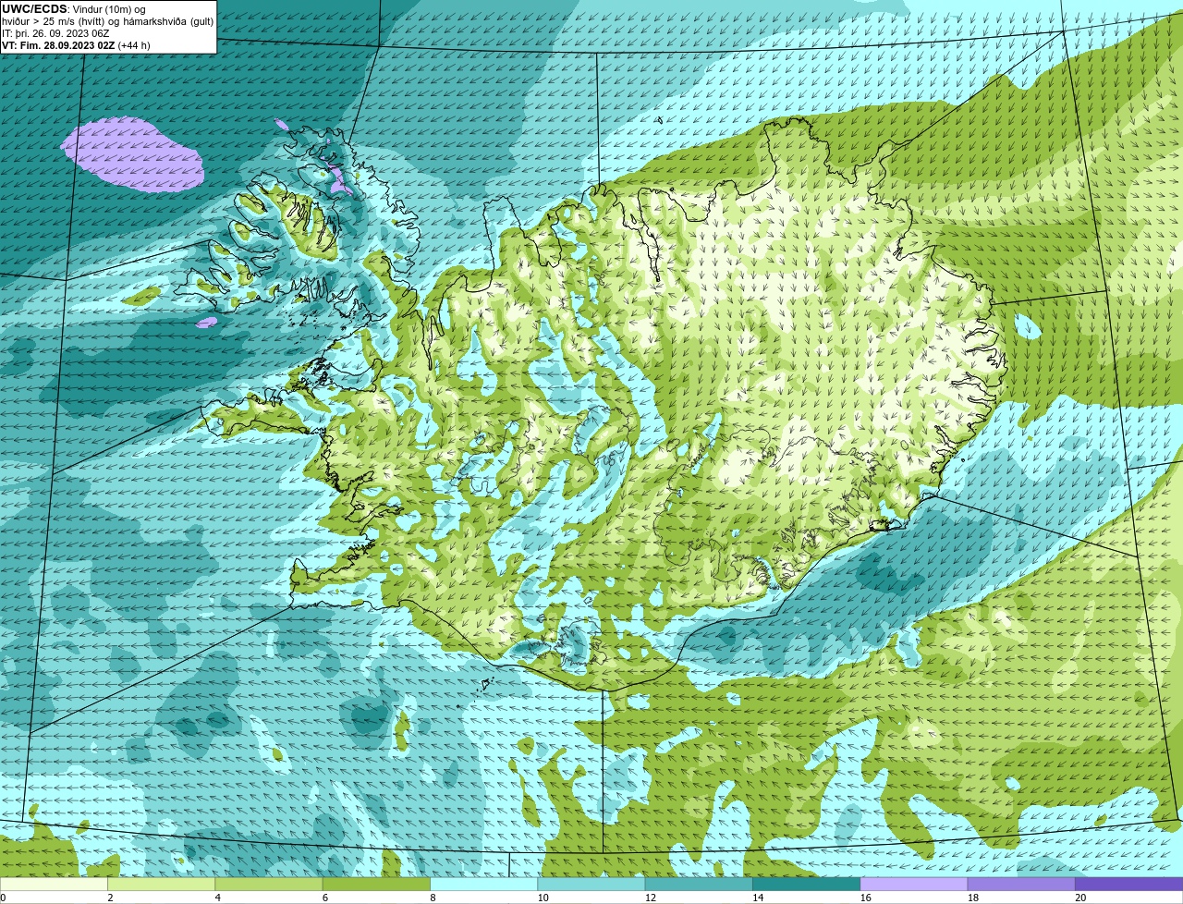Screen dimensions: 1183x904
Task: Click the legend scale label '14'
Action: click(758, 898)
